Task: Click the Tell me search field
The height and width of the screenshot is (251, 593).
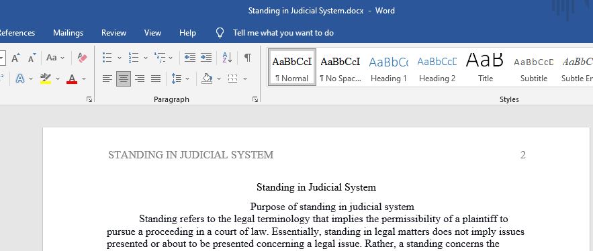Action: point(283,33)
